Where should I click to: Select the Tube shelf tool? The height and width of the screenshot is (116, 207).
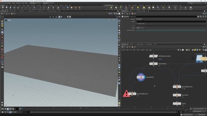(10, 8)
